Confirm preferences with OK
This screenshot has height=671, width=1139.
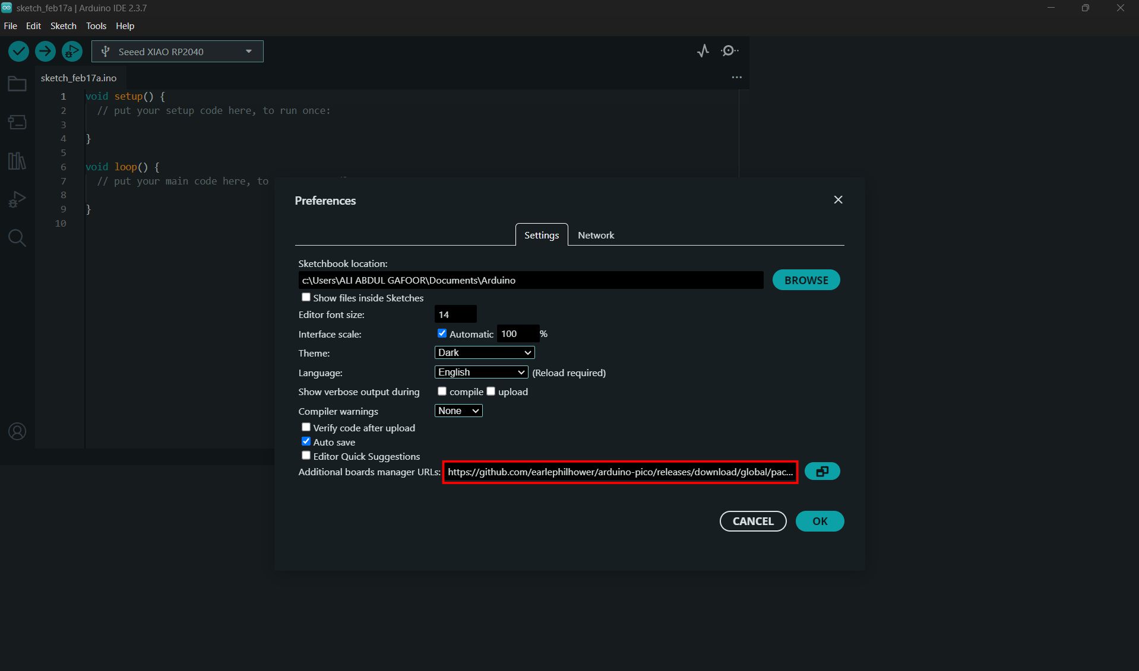click(x=820, y=521)
